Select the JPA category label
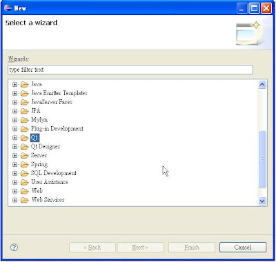This screenshot has width=276, height=262. [x=36, y=111]
